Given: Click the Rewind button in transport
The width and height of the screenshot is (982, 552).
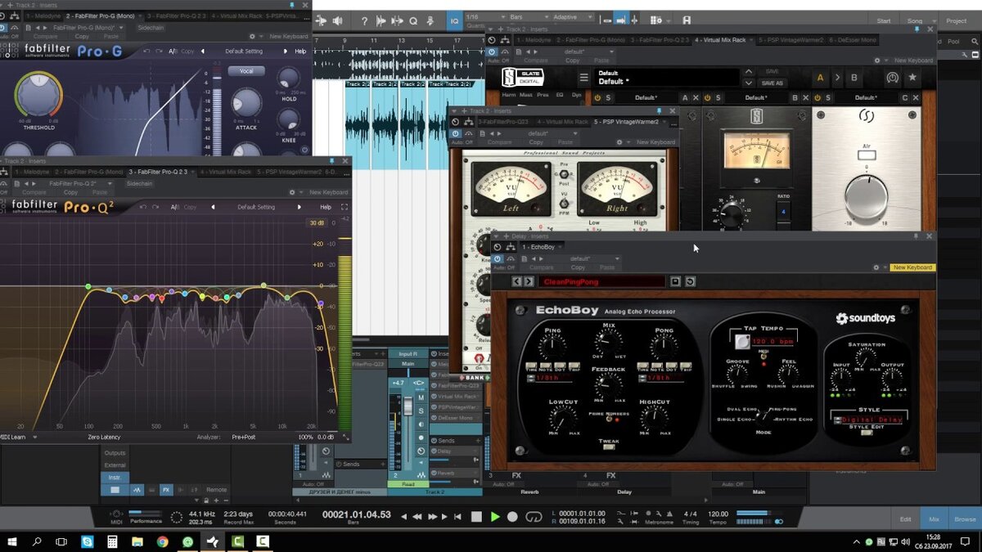Looking at the screenshot, I should (x=417, y=517).
